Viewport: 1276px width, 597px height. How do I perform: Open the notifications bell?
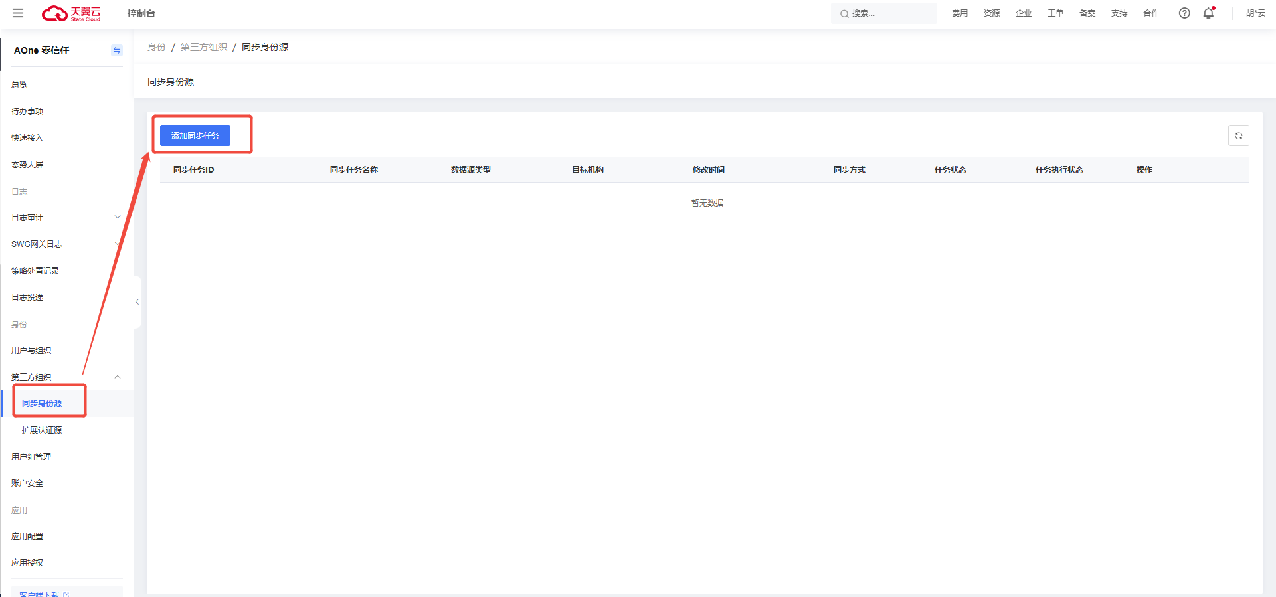click(1208, 13)
